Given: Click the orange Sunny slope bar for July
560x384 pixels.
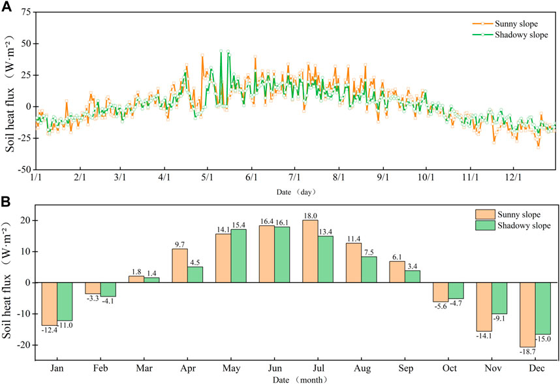Looking at the screenshot, I should click(x=311, y=251).
